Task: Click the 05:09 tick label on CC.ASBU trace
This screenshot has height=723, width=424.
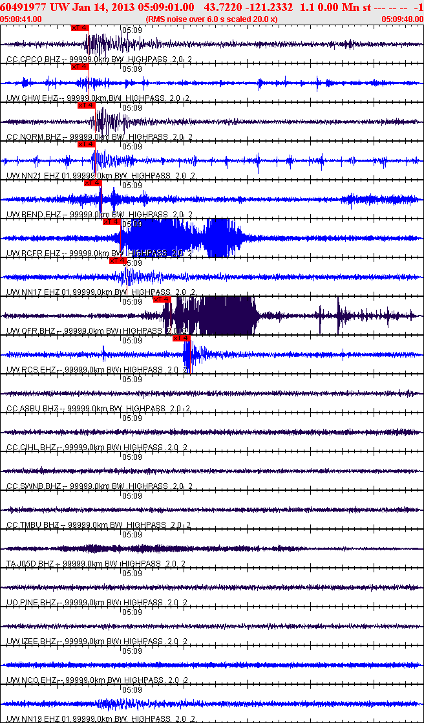Action: point(132,379)
